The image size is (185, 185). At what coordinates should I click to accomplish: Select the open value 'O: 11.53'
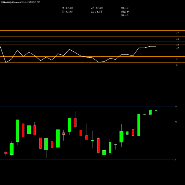(67, 8)
